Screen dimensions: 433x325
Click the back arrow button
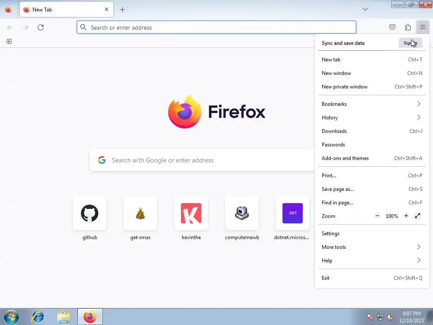(10, 28)
